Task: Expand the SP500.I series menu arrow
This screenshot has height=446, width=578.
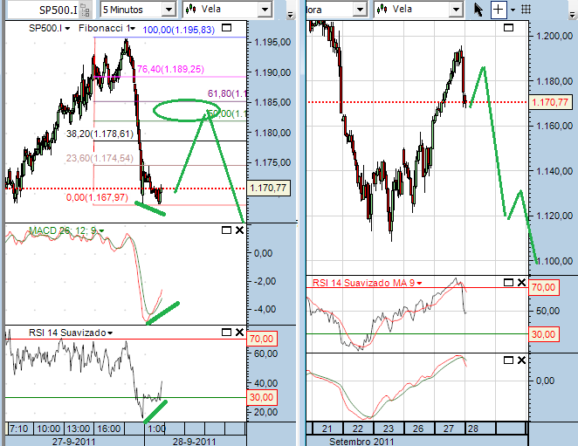Action: click(x=67, y=29)
